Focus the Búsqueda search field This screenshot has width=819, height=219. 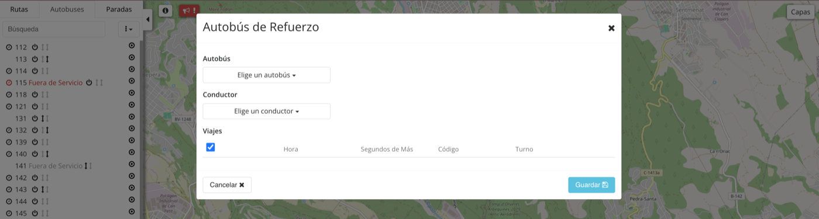click(54, 29)
